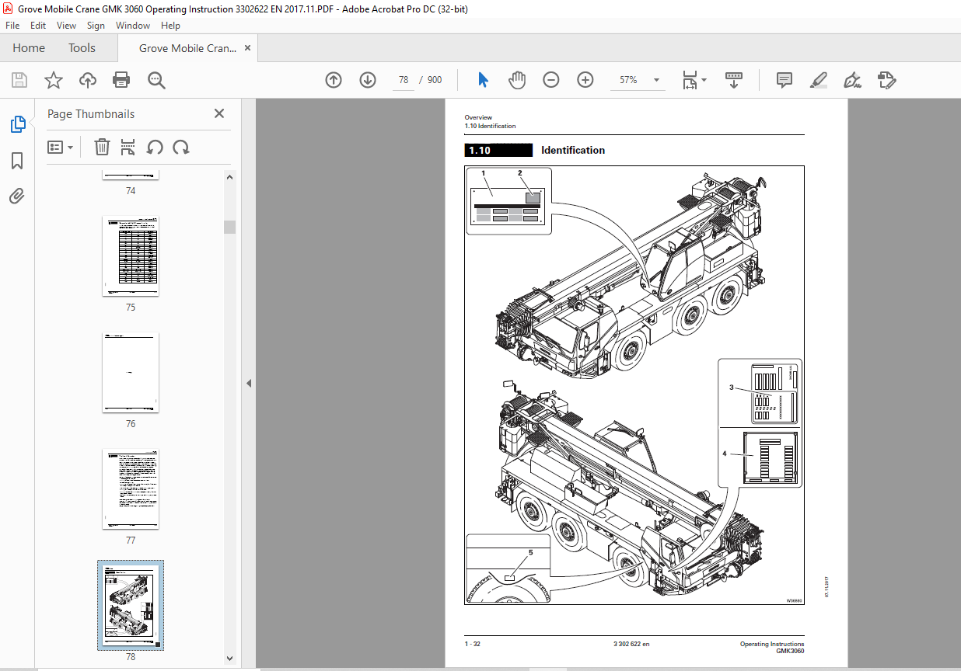Image resolution: width=961 pixels, height=671 pixels.
Task: Zoom in with plus icon
Action: 585,80
